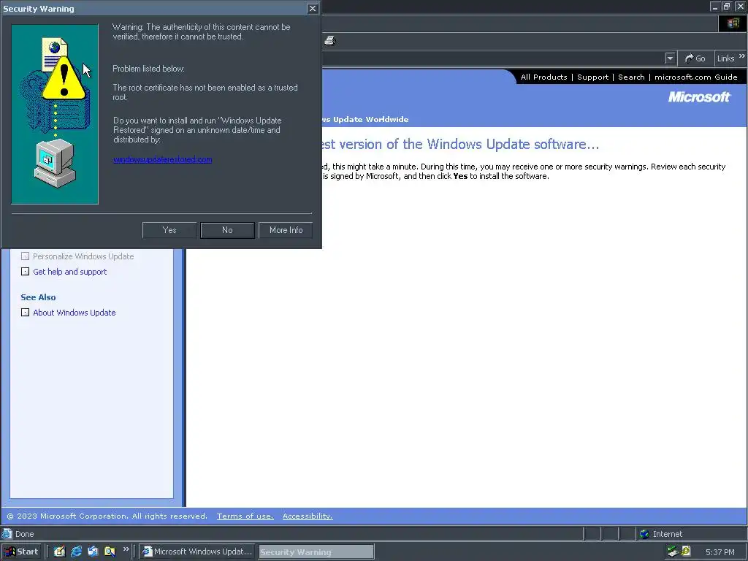Switch to Security Warning taskbar button

click(x=316, y=552)
